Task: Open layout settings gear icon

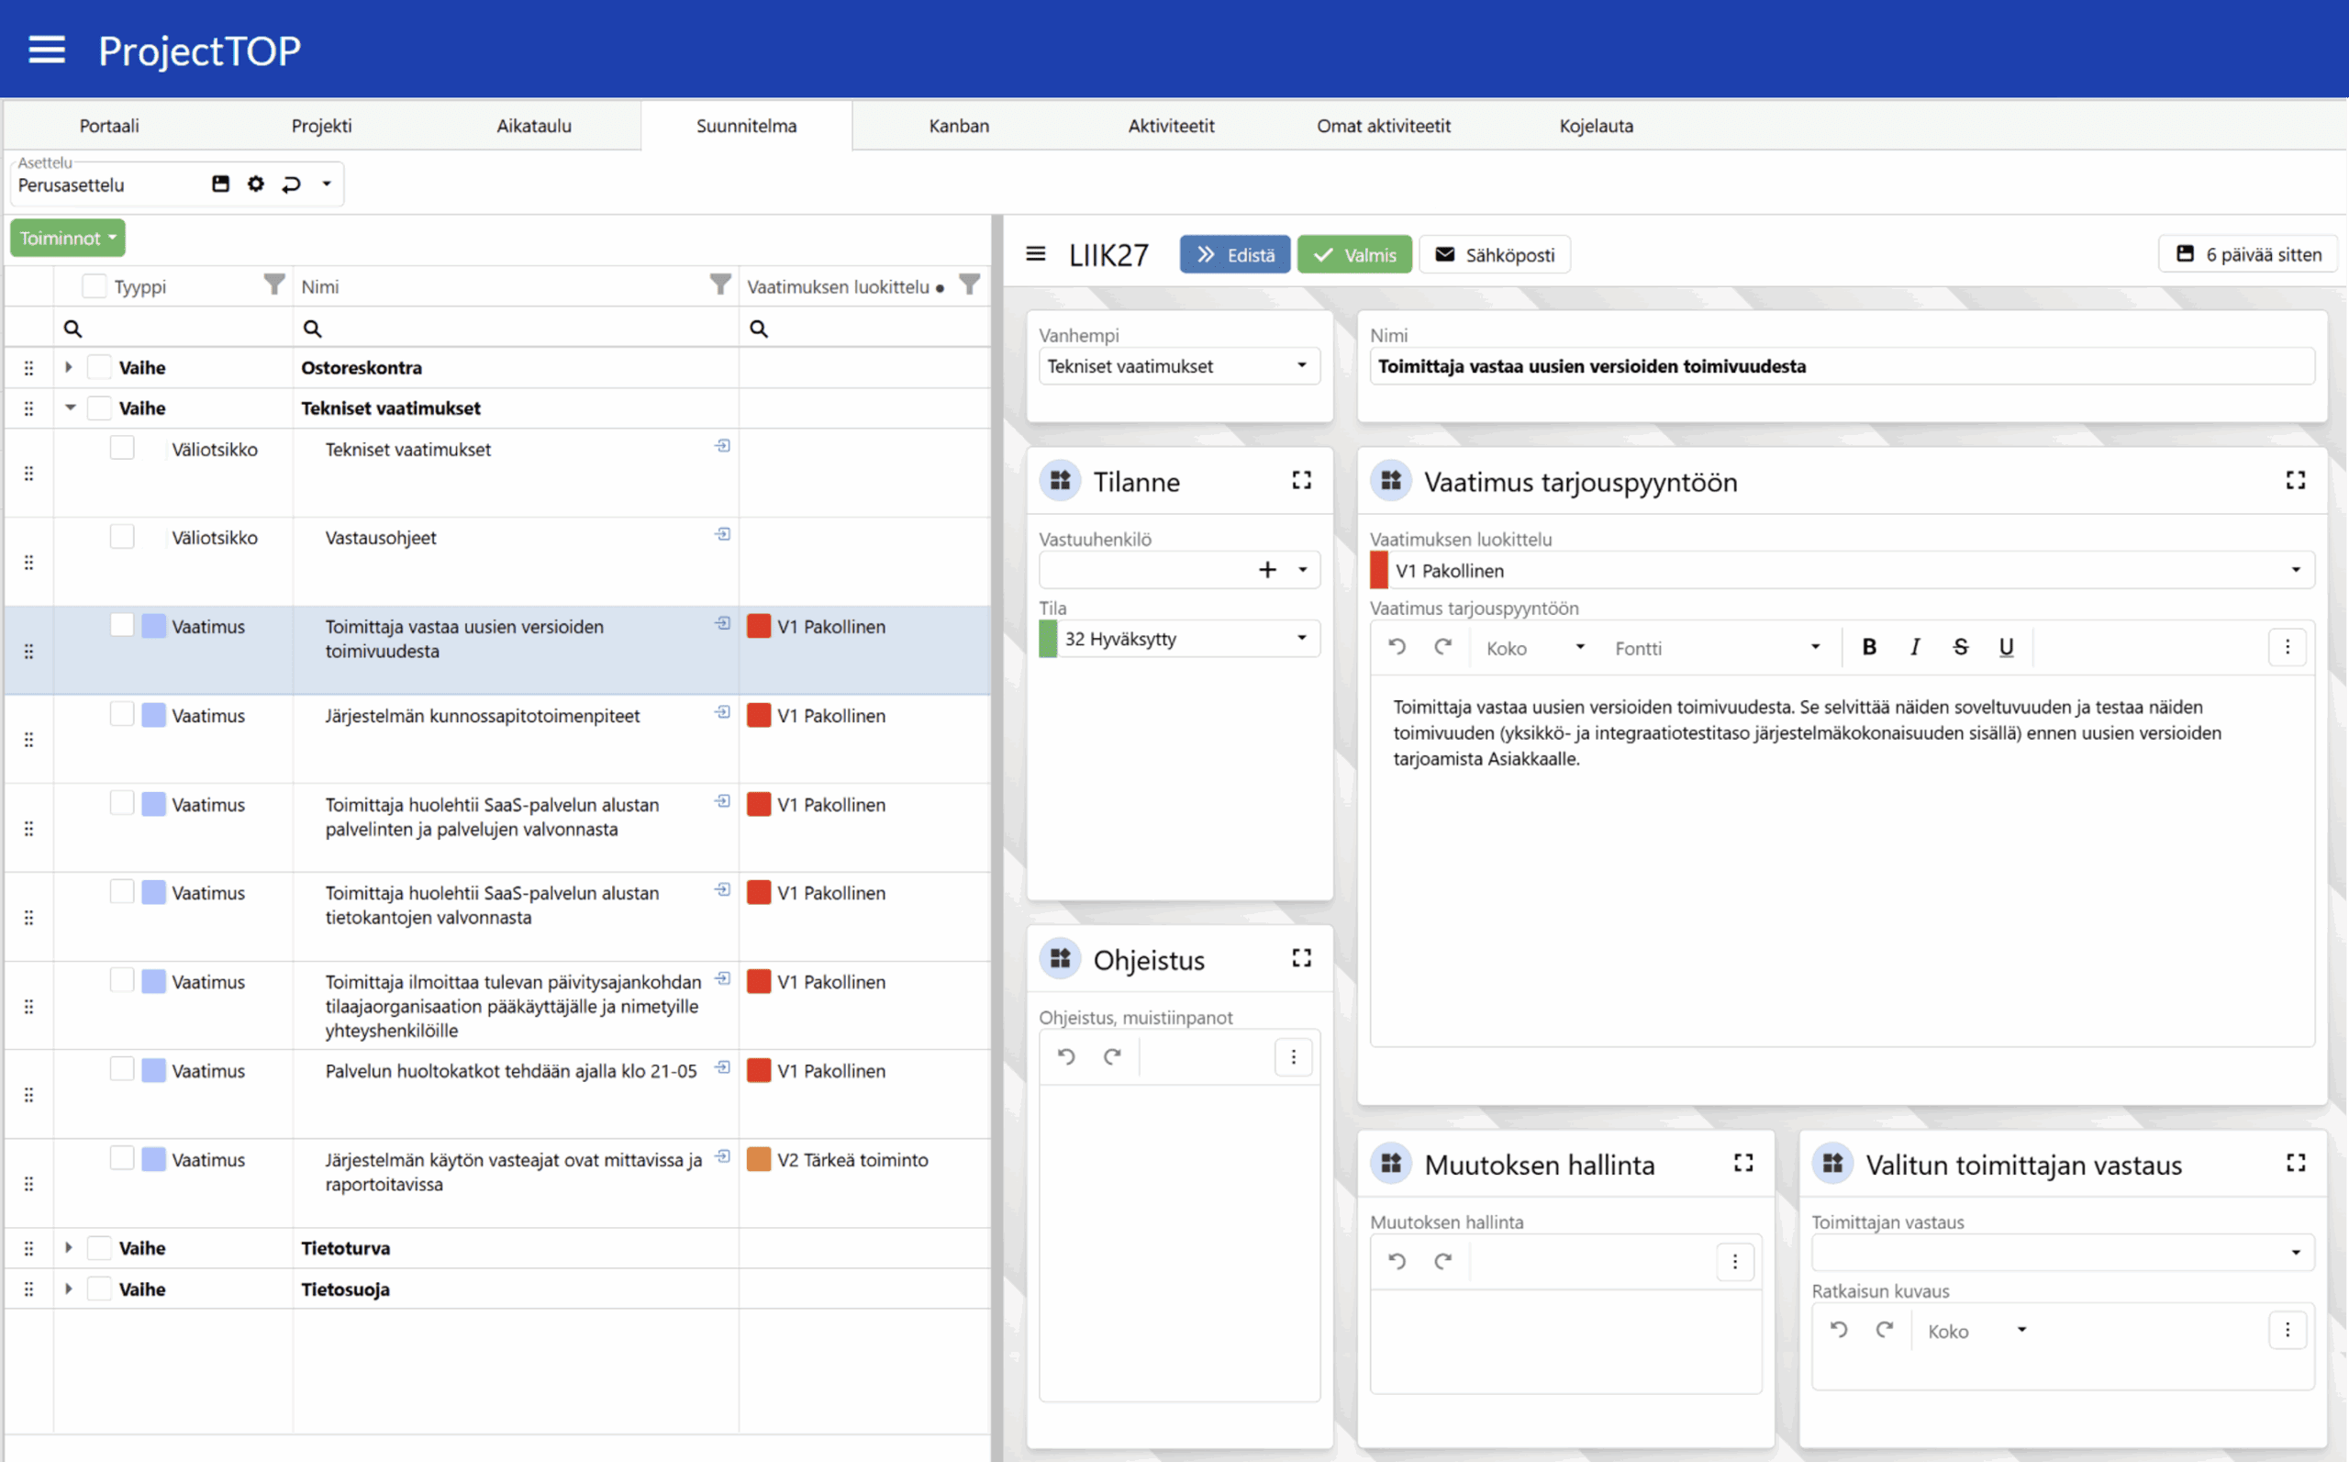Action: coord(255,184)
